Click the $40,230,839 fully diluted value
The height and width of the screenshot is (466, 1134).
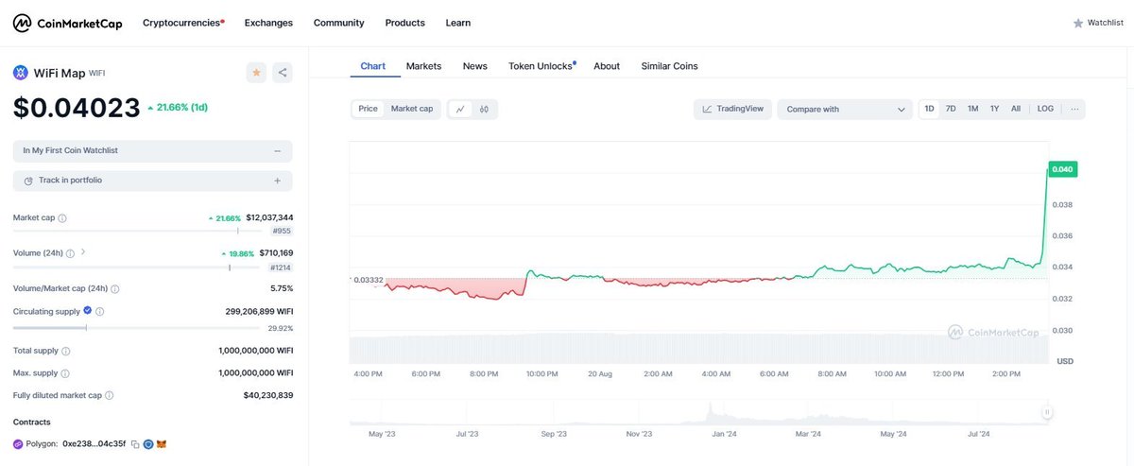pos(268,396)
